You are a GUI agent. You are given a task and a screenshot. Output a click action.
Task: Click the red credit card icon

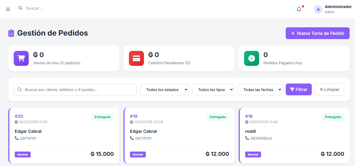coord(136,58)
